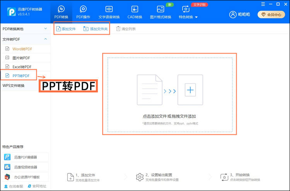Click the trash icon beside 清空列表

click(x=118, y=29)
